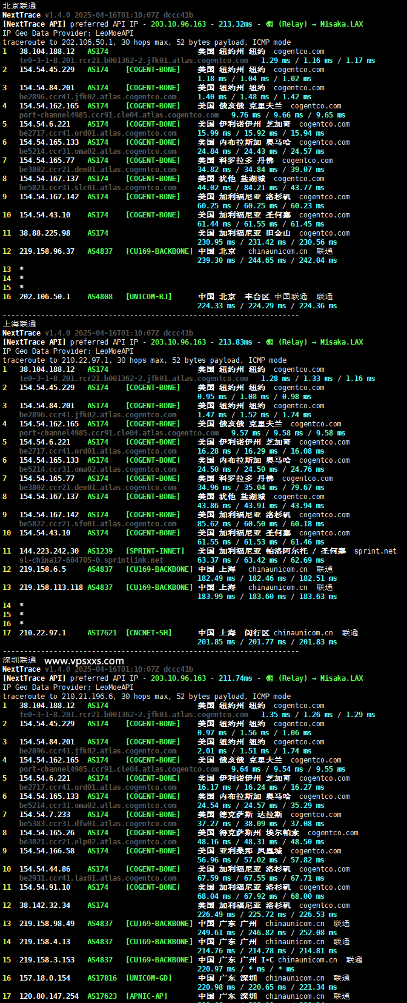Screen dimensions: 407x1003
Task: Select hostname be5383.ccr31.dfw01.atlas.cogentco.com
Action: 98,824
